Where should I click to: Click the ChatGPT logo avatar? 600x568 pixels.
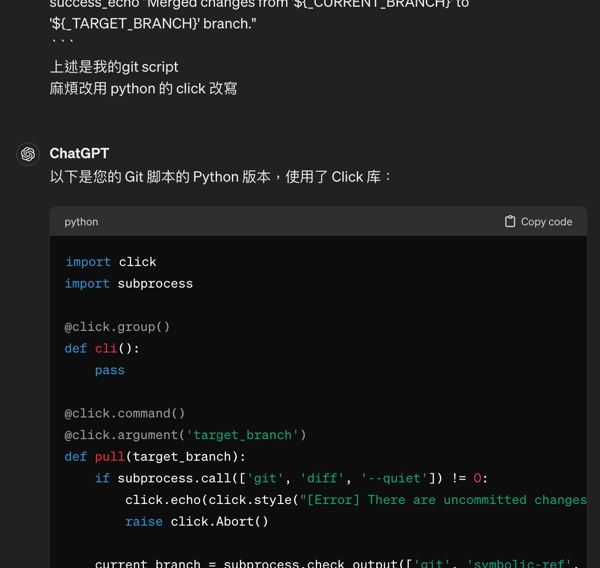(28, 154)
